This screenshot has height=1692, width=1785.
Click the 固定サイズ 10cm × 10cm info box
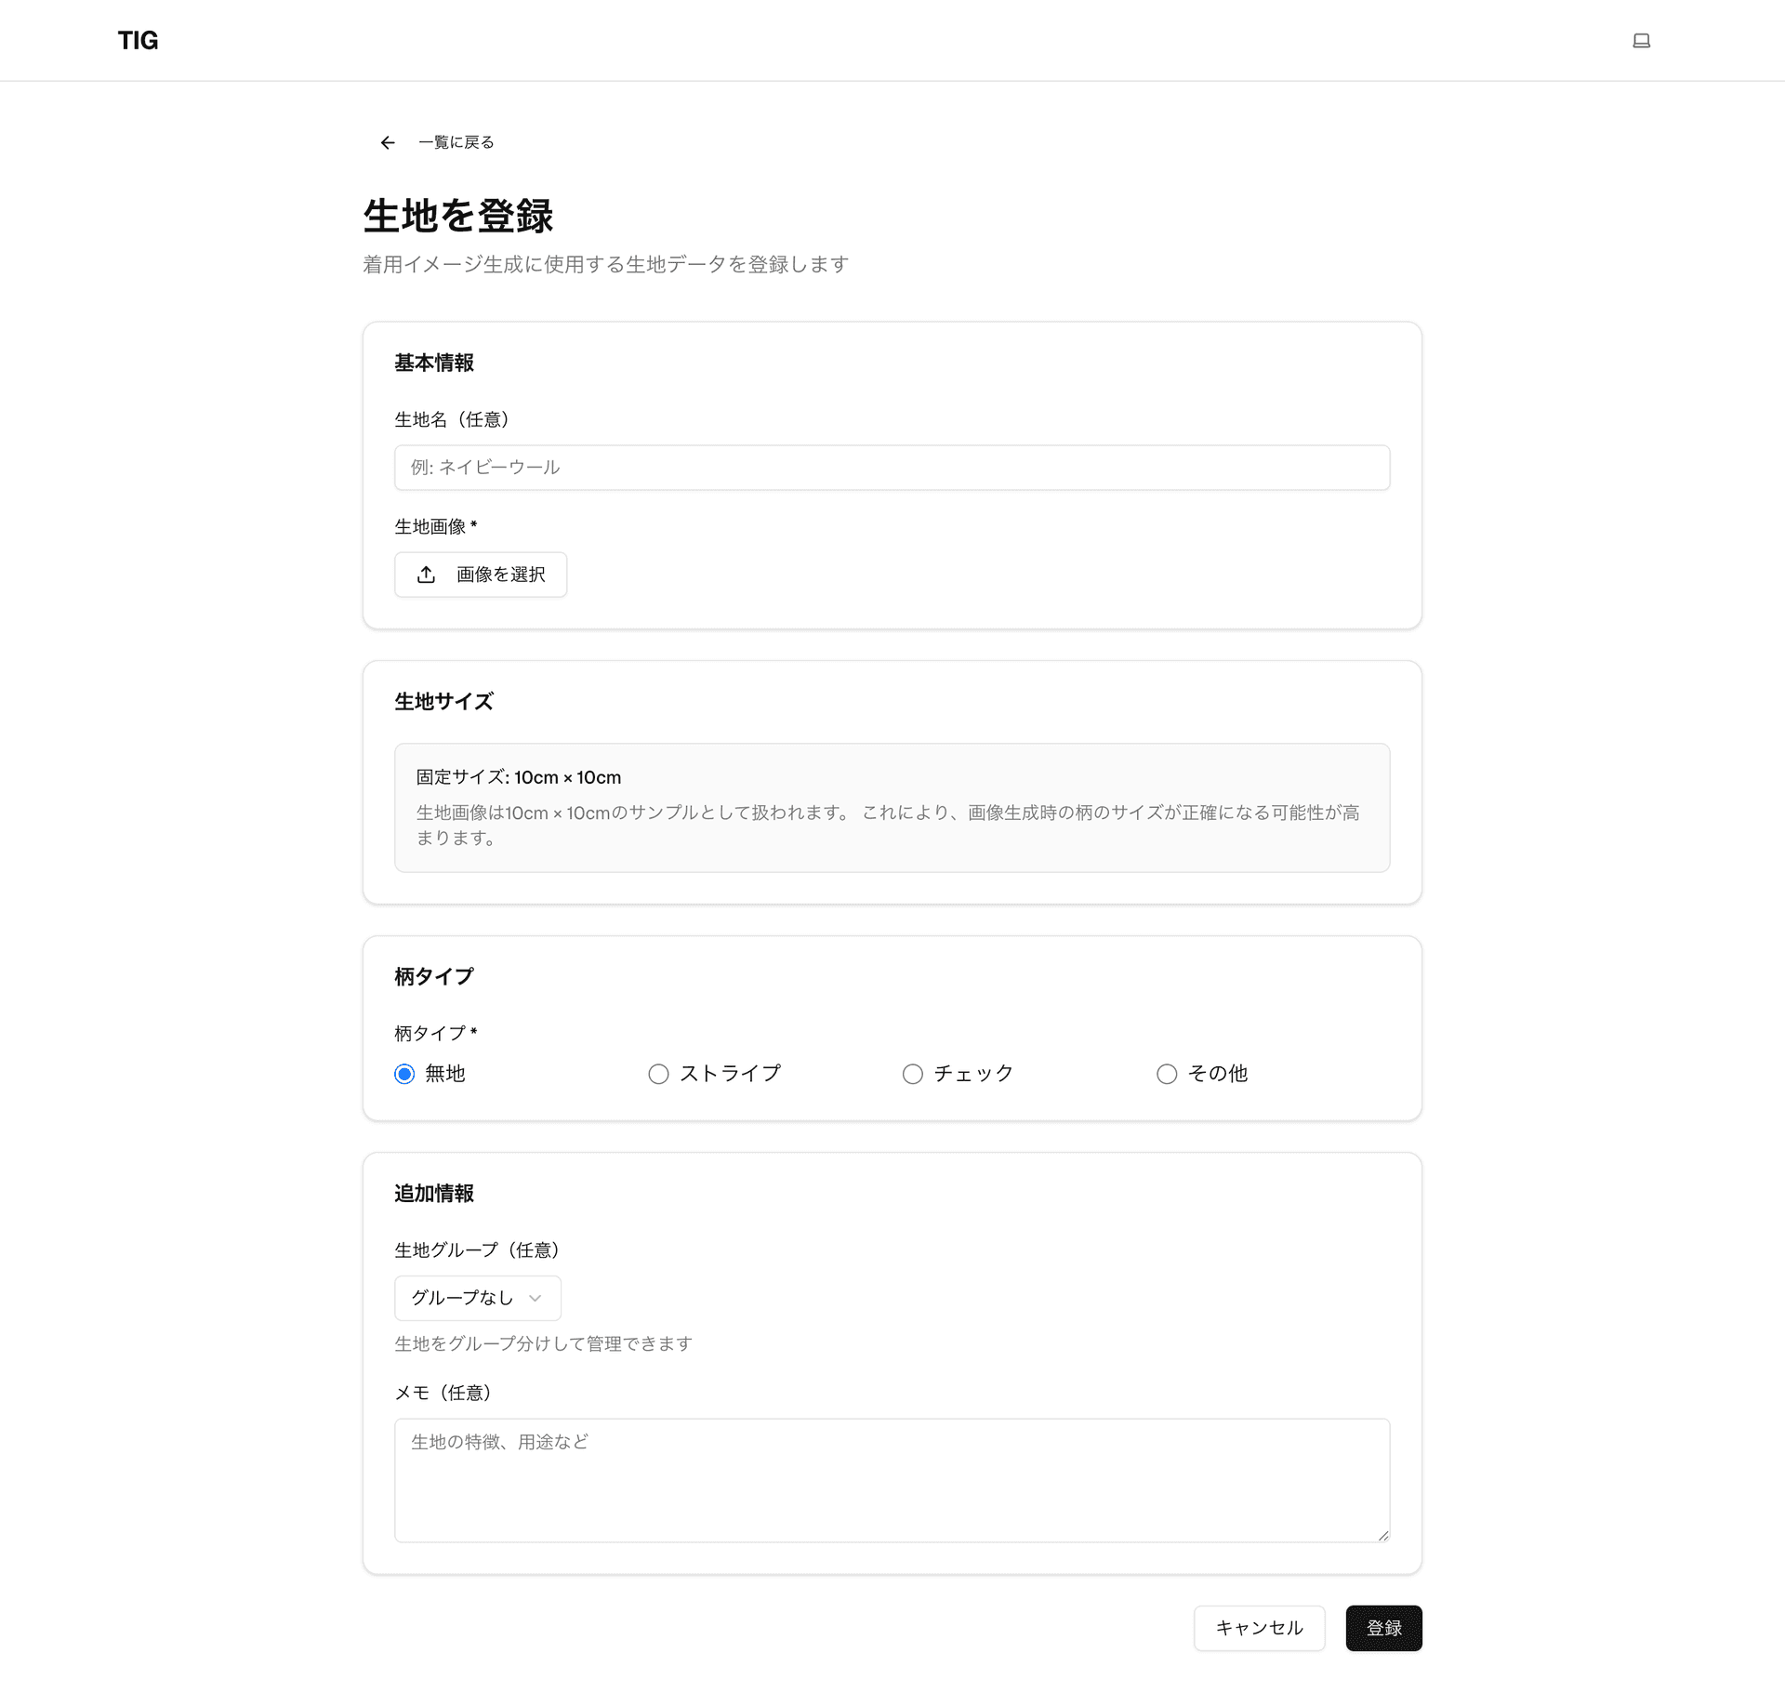coord(892,806)
